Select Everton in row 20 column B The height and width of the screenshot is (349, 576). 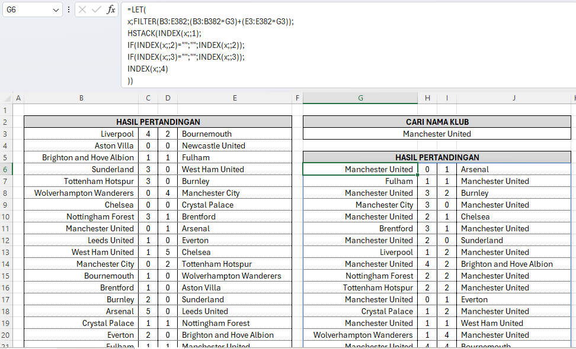point(81,335)
